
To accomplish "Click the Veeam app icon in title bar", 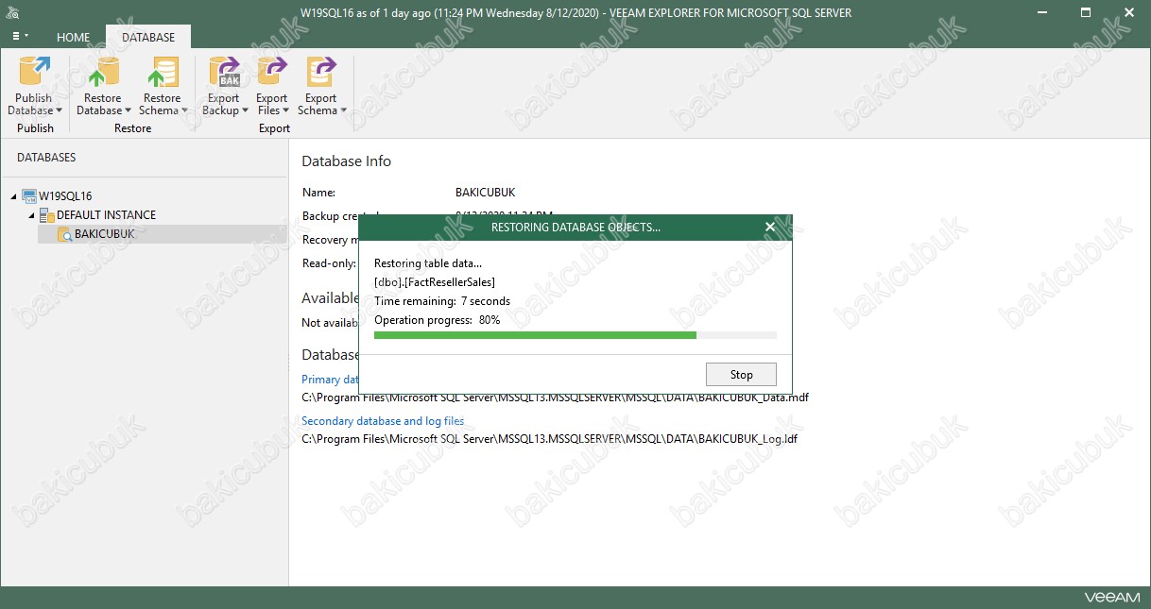I will 12,12.
